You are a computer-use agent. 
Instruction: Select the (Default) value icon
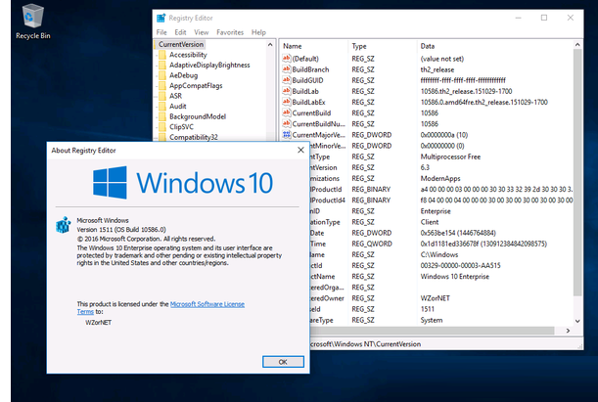pos(286,59)
